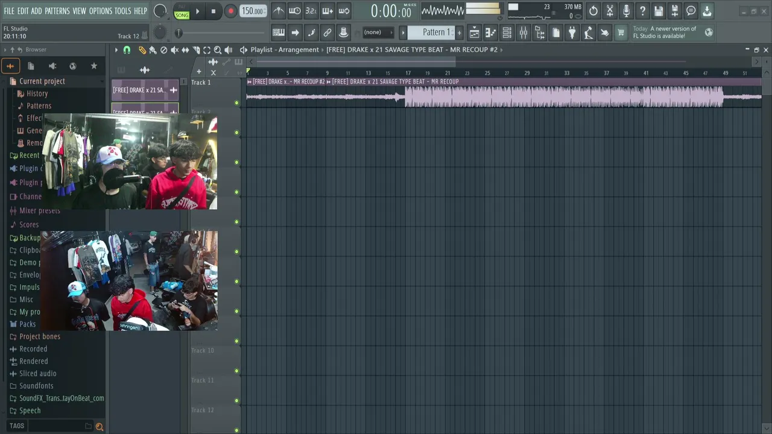The image size is (772, 434).
Task: Toggle wait for input to start playing
Action: point(295,11)
